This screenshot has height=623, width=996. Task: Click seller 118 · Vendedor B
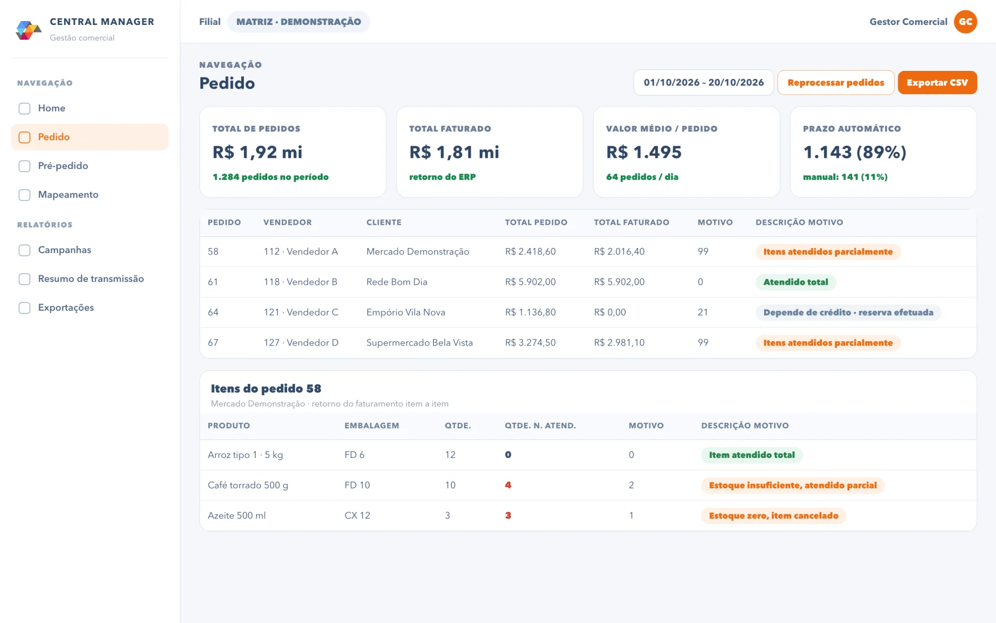pyautogui.click(x=300, y=282)
